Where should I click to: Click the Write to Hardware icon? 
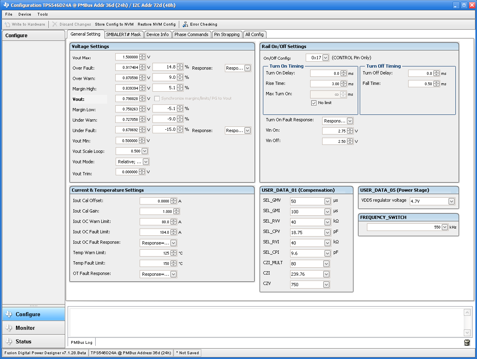coord(7,24)
